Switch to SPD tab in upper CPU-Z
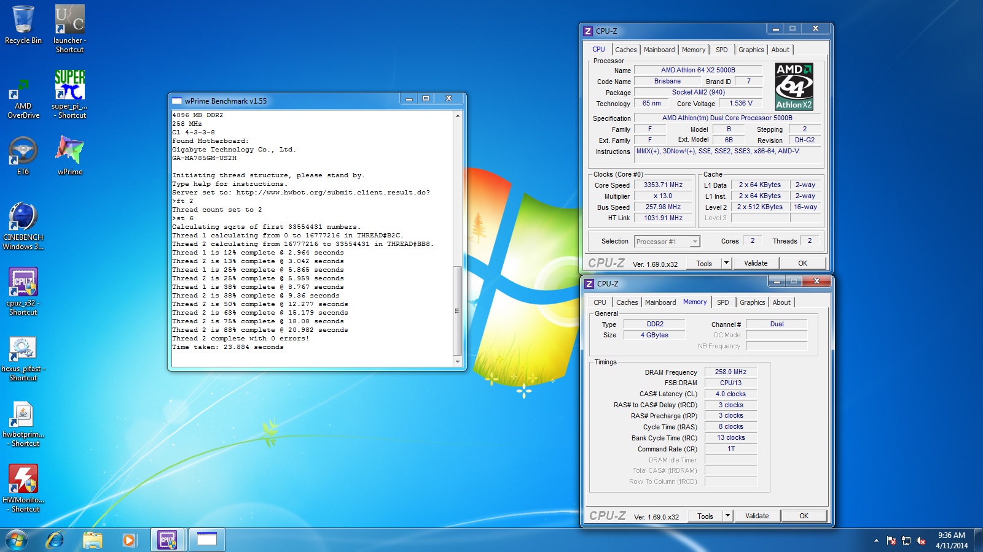The height and width of the screenshot is (552, 983). point(722,50)
